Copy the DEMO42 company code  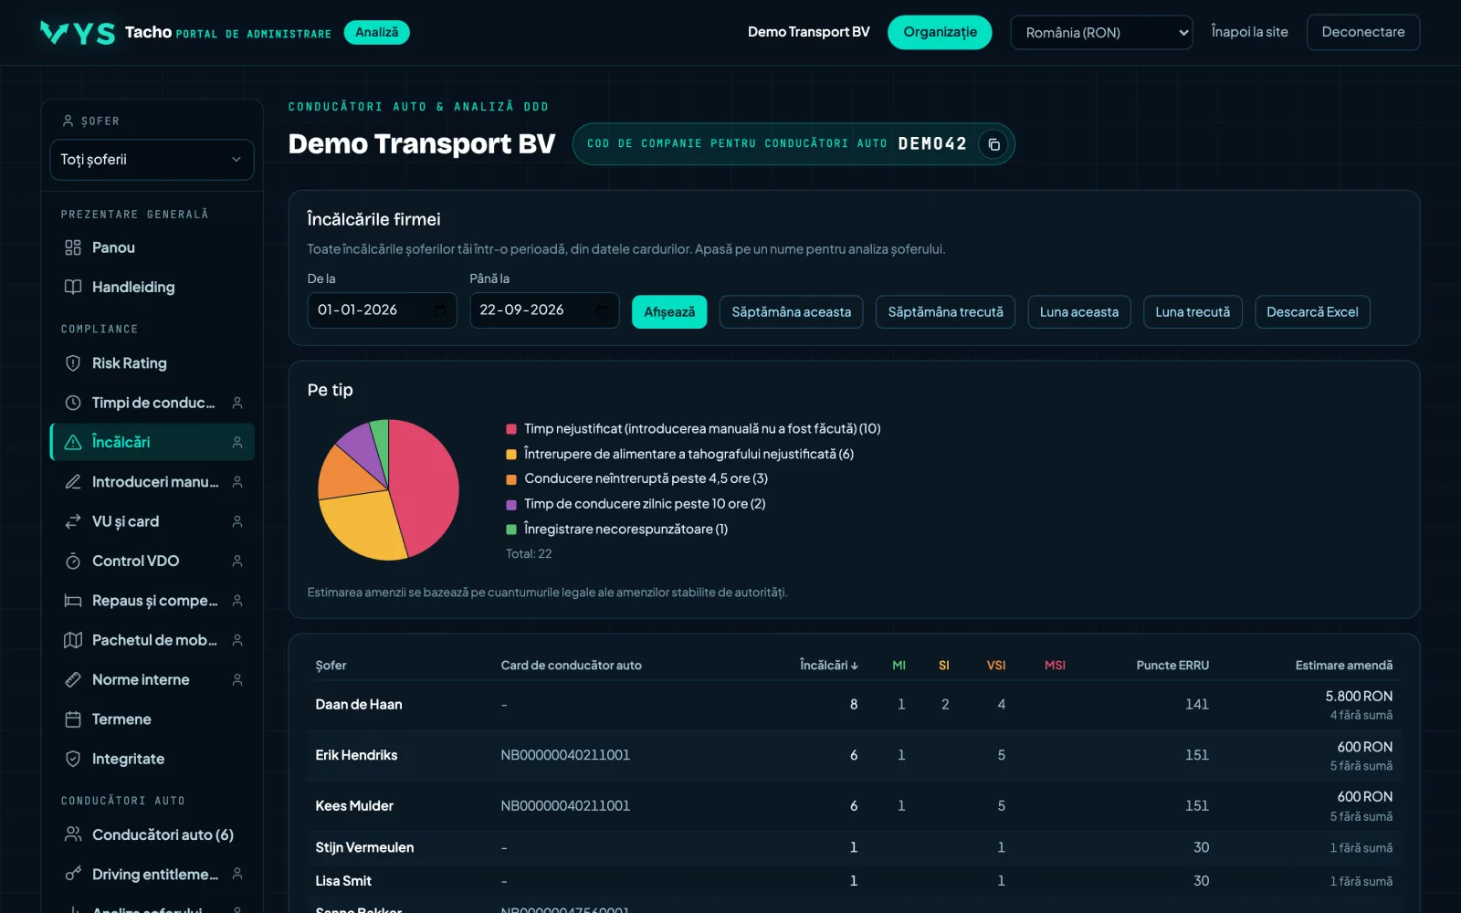coord(993,144)
